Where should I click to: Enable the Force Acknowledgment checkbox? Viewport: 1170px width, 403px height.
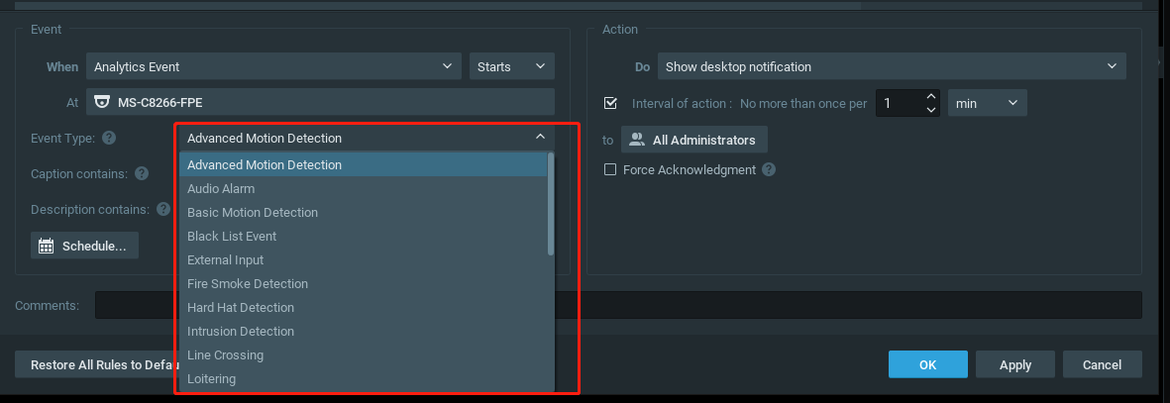click(x=610, y=169)
